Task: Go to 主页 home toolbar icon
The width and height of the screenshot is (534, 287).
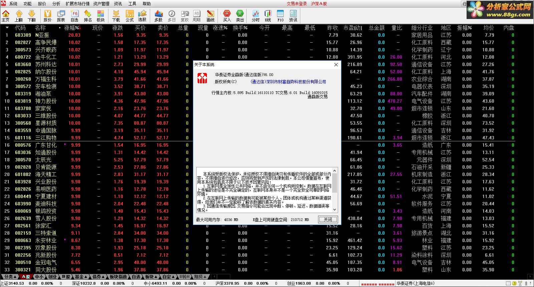Action: tap(6, 16)
